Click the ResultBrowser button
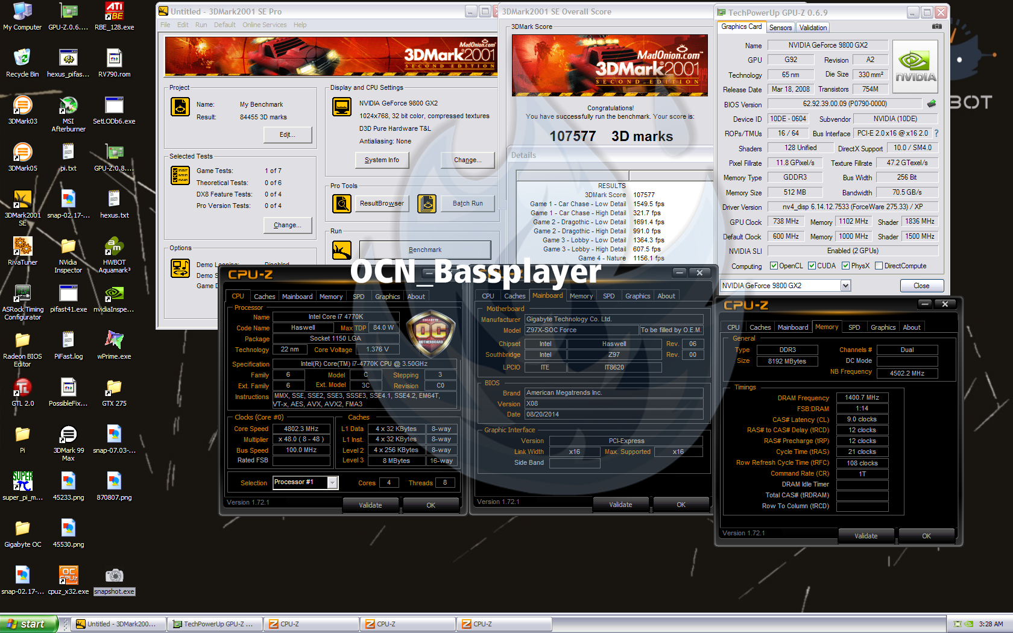 click(382, 204)
